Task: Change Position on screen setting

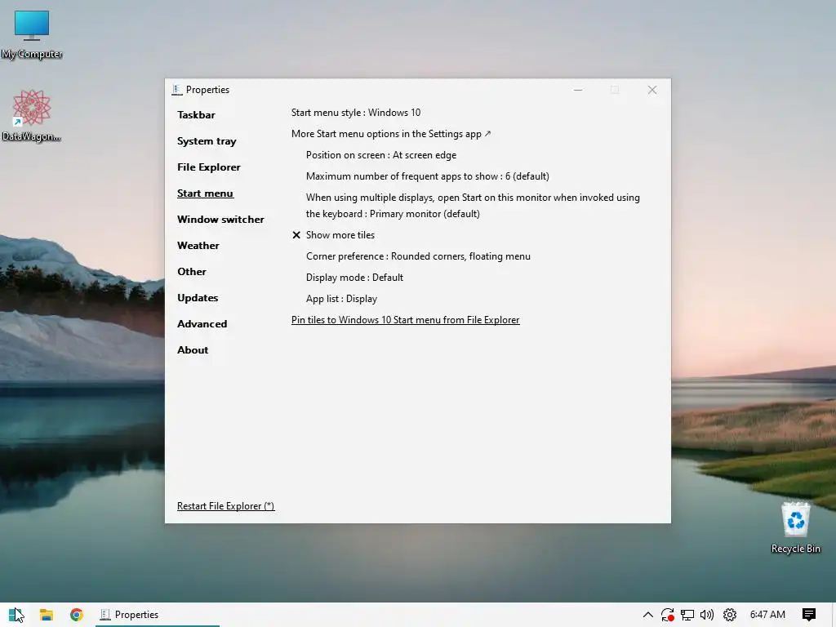Action: coord(381,155)
